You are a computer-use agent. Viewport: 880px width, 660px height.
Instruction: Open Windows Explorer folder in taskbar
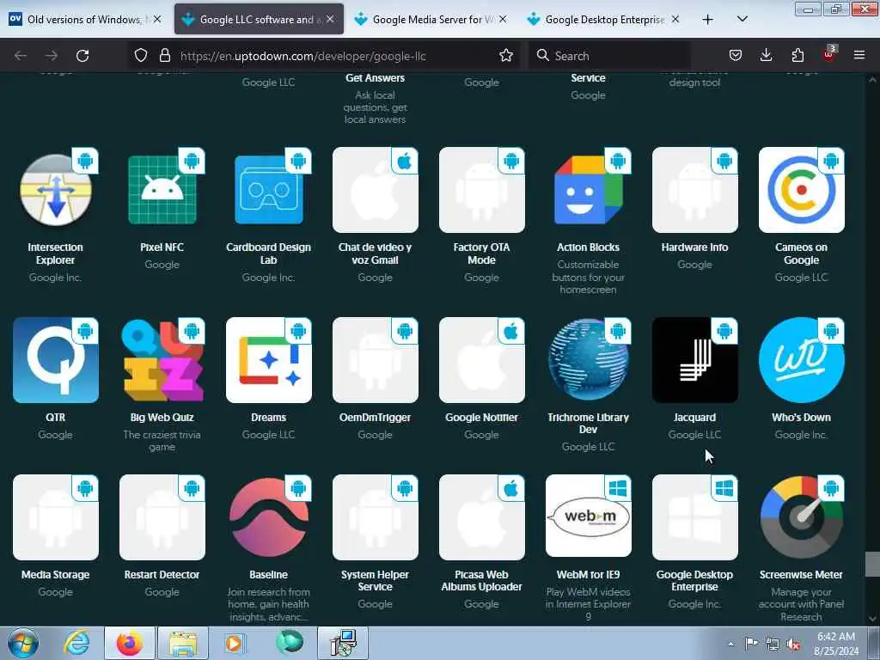[183, 643]
